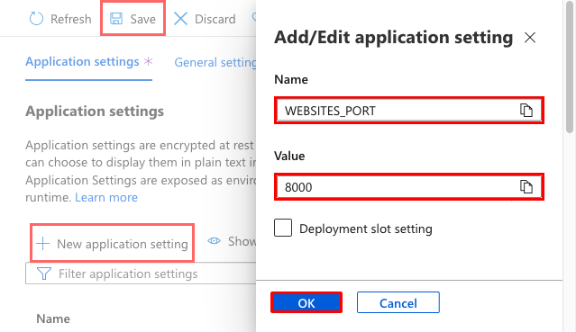Click the Refresh circular arrow icon
576x332 pixels.
coord(36,19)
